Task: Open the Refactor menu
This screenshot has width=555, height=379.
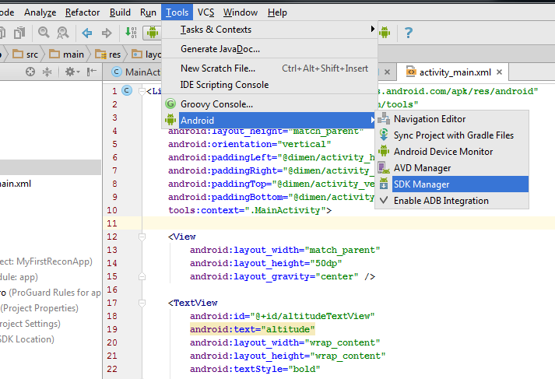Action: tap(83, 12)
